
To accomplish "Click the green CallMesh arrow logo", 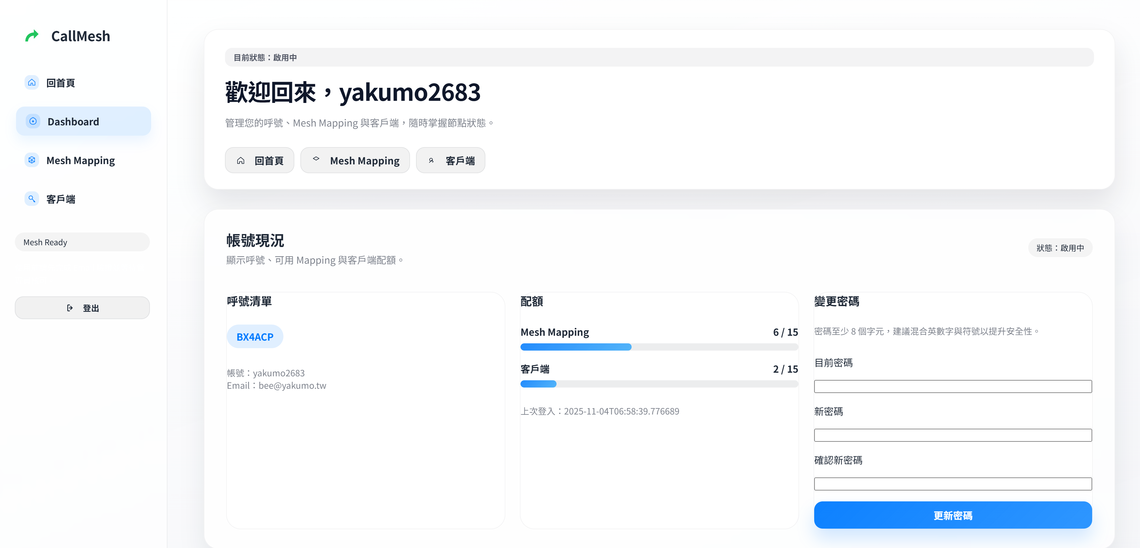I will click(x=32, y=36).
